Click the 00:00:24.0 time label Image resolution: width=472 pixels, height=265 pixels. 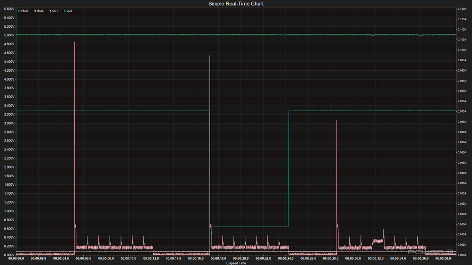pos(286,258)
